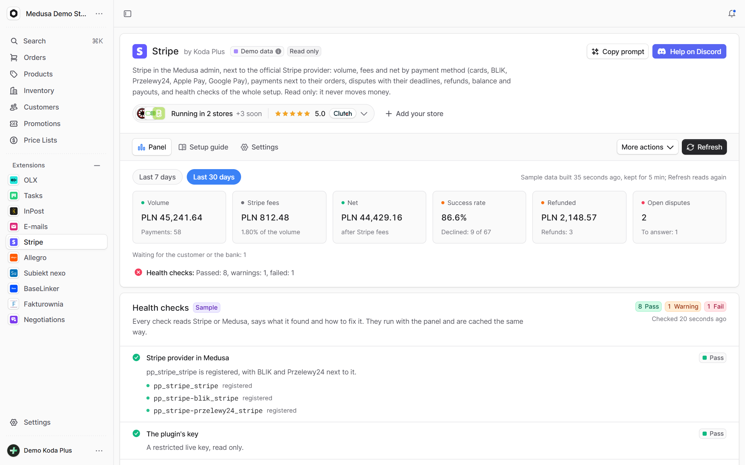Click the Demo Koda Plus avatar
This screenshot has width=745, height=465.
click(13, 451)
